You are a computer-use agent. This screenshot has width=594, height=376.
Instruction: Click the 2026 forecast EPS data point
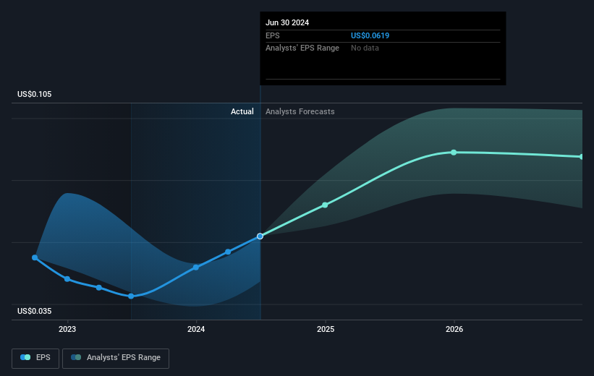coord(454,153)
